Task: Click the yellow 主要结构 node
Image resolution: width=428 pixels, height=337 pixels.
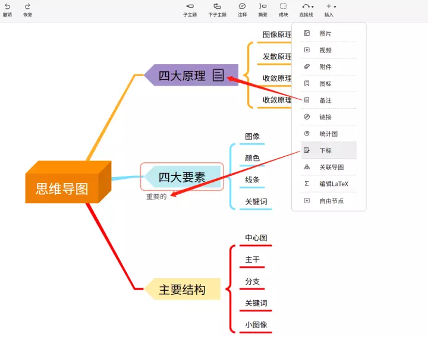Action: (x=182, y=289)
